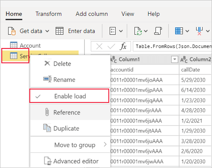Click cell 0011r00001mv6jvAAA
212x168 pixels.
144,151
